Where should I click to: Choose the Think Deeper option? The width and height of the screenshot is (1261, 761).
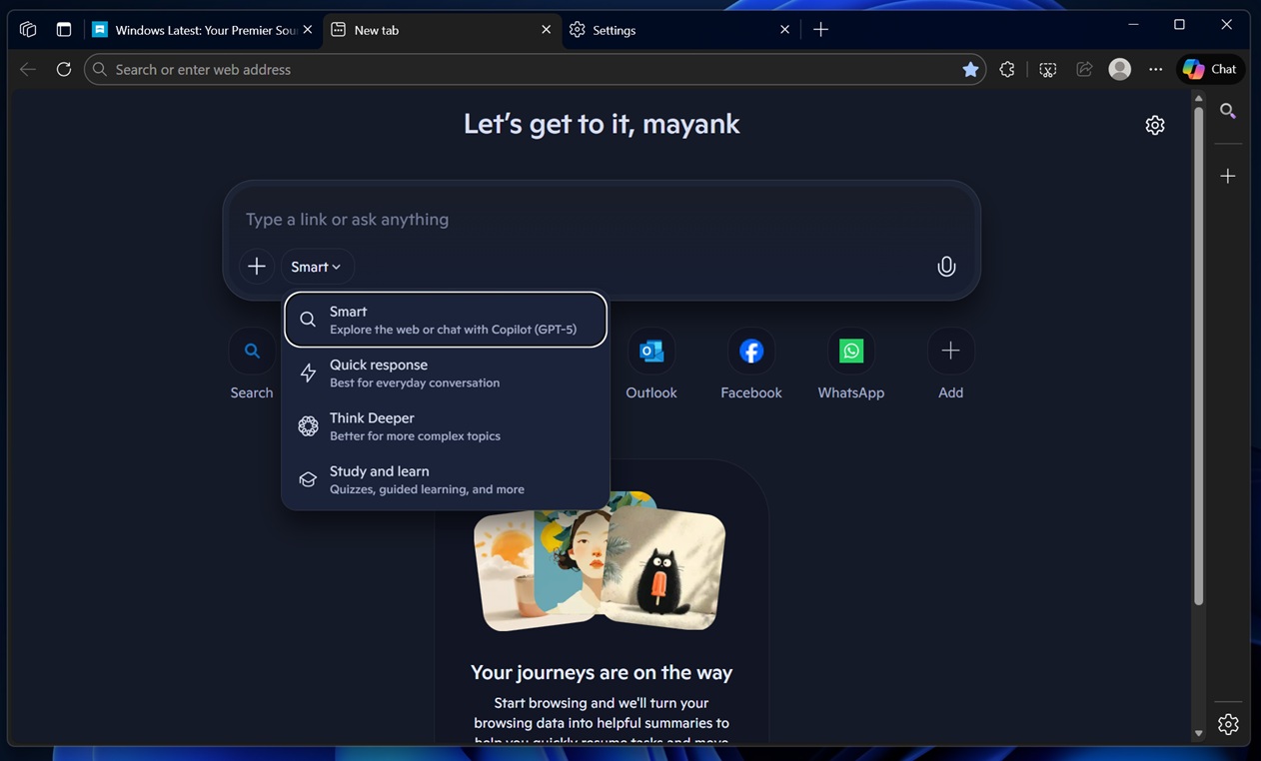point(446,426)
